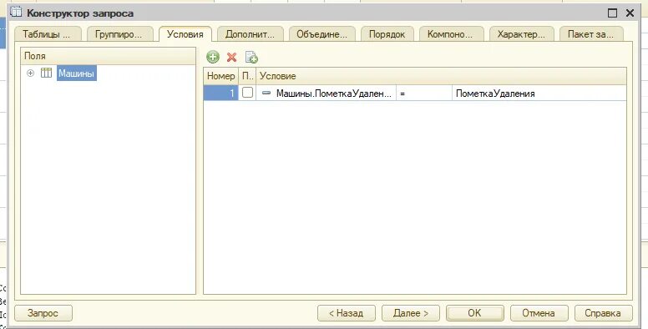Confirm with the OK button

(475, 313)
